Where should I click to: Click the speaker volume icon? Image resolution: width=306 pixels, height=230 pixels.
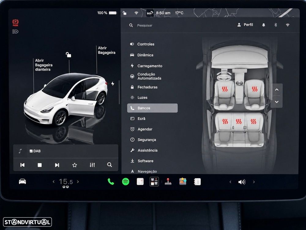242,182
